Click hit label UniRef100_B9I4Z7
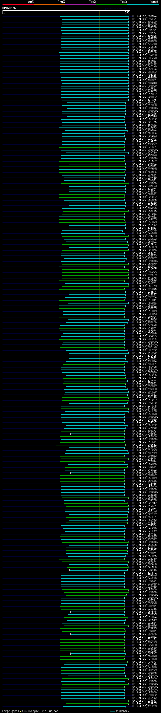Image resolution: width=161 pixels, height=713 pixels. coord(144,33)
